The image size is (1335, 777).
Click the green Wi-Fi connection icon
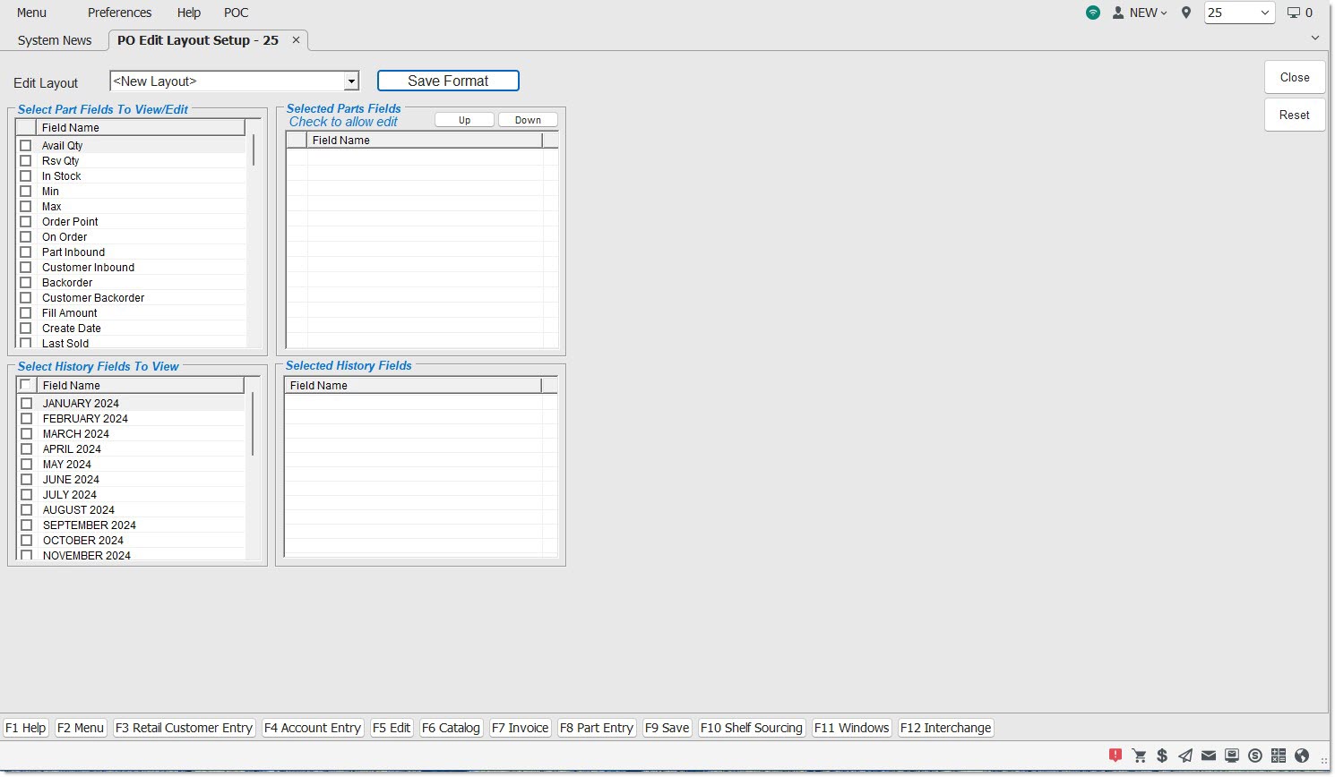pyautogui.click(x=1093, y=13)
